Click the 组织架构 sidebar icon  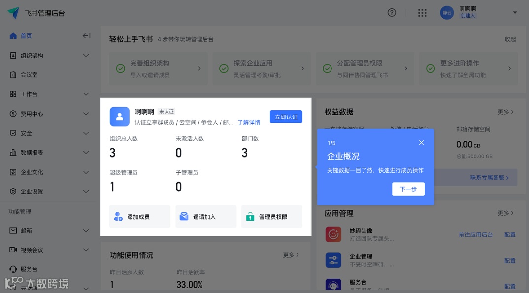click(13, 55)
